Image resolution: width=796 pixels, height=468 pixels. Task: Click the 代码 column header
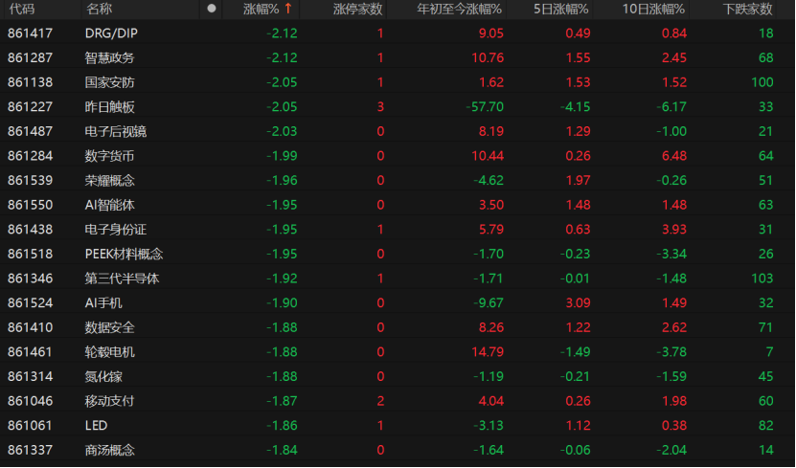tap(21, 9)
